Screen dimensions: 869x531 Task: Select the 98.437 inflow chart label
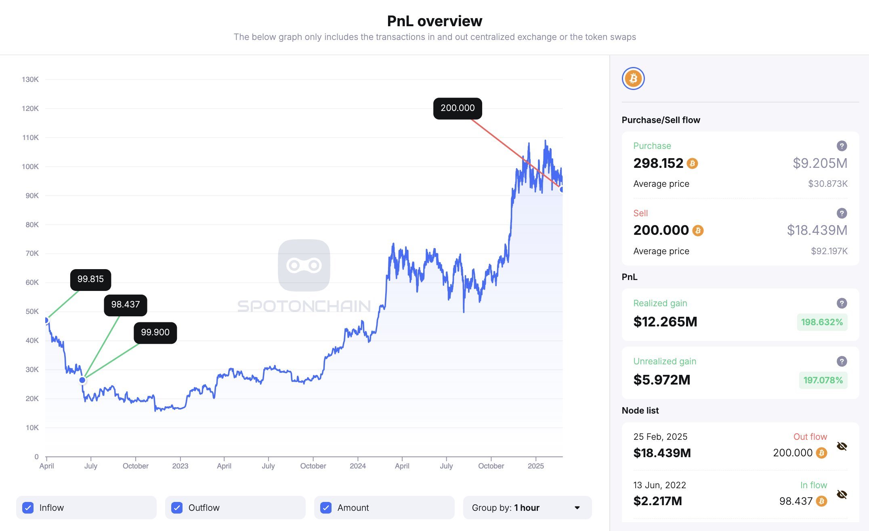(x=126, y=305)
